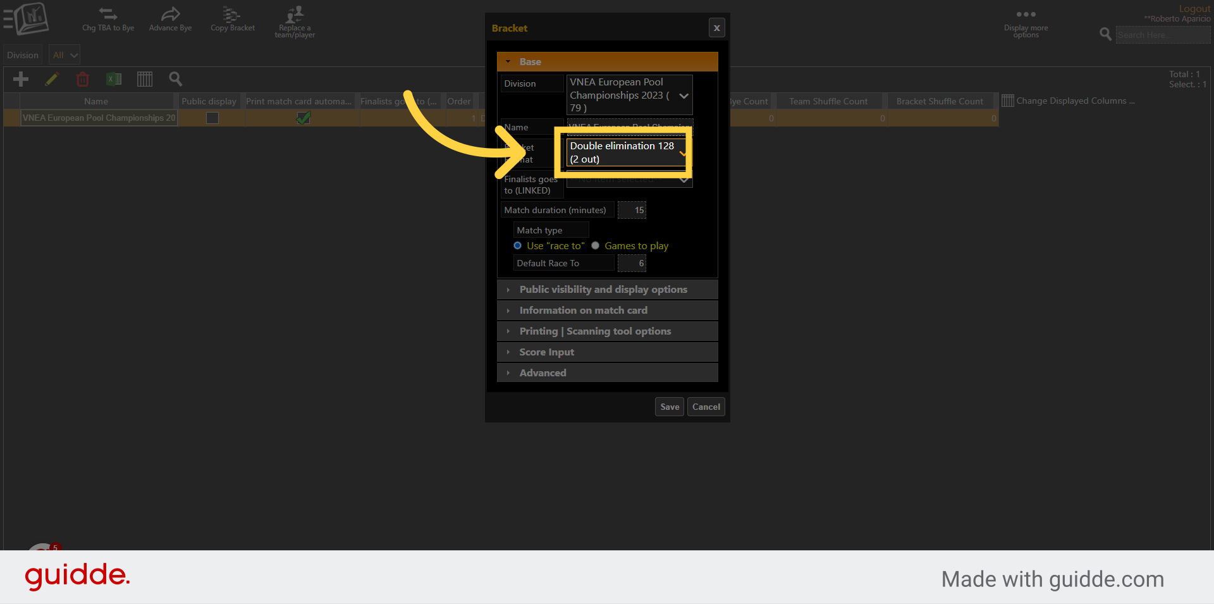The image size is (1214, 604).
Task: Click the Save button
Action: 670,407
